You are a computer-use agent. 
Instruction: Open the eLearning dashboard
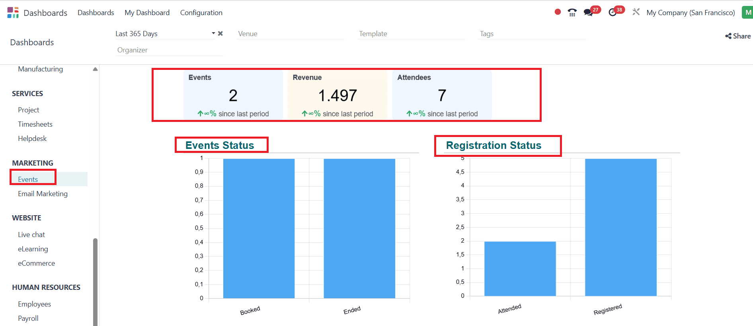point(33,249)
